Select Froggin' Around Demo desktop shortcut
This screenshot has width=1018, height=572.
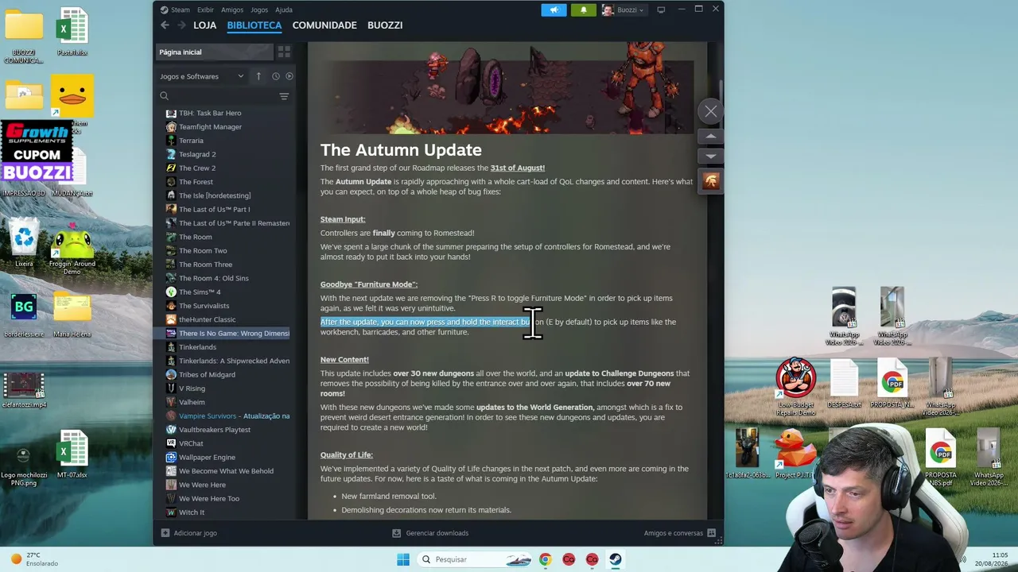coord(72,249)
